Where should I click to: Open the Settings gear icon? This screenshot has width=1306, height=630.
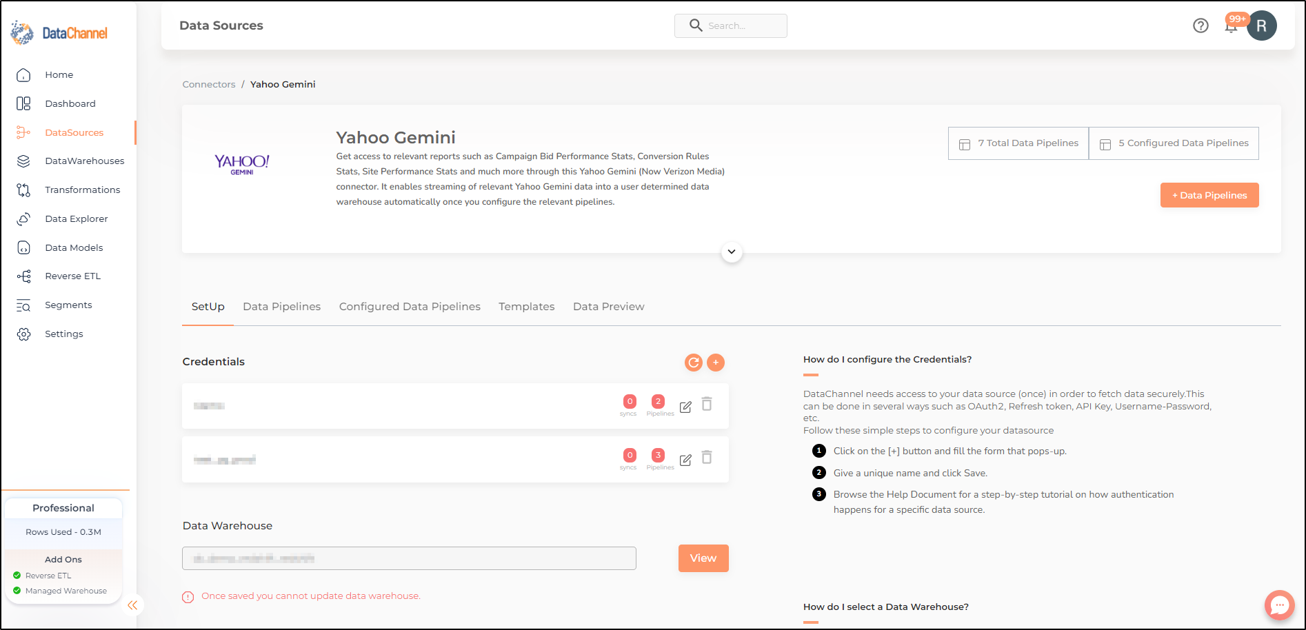click(23, 334)
